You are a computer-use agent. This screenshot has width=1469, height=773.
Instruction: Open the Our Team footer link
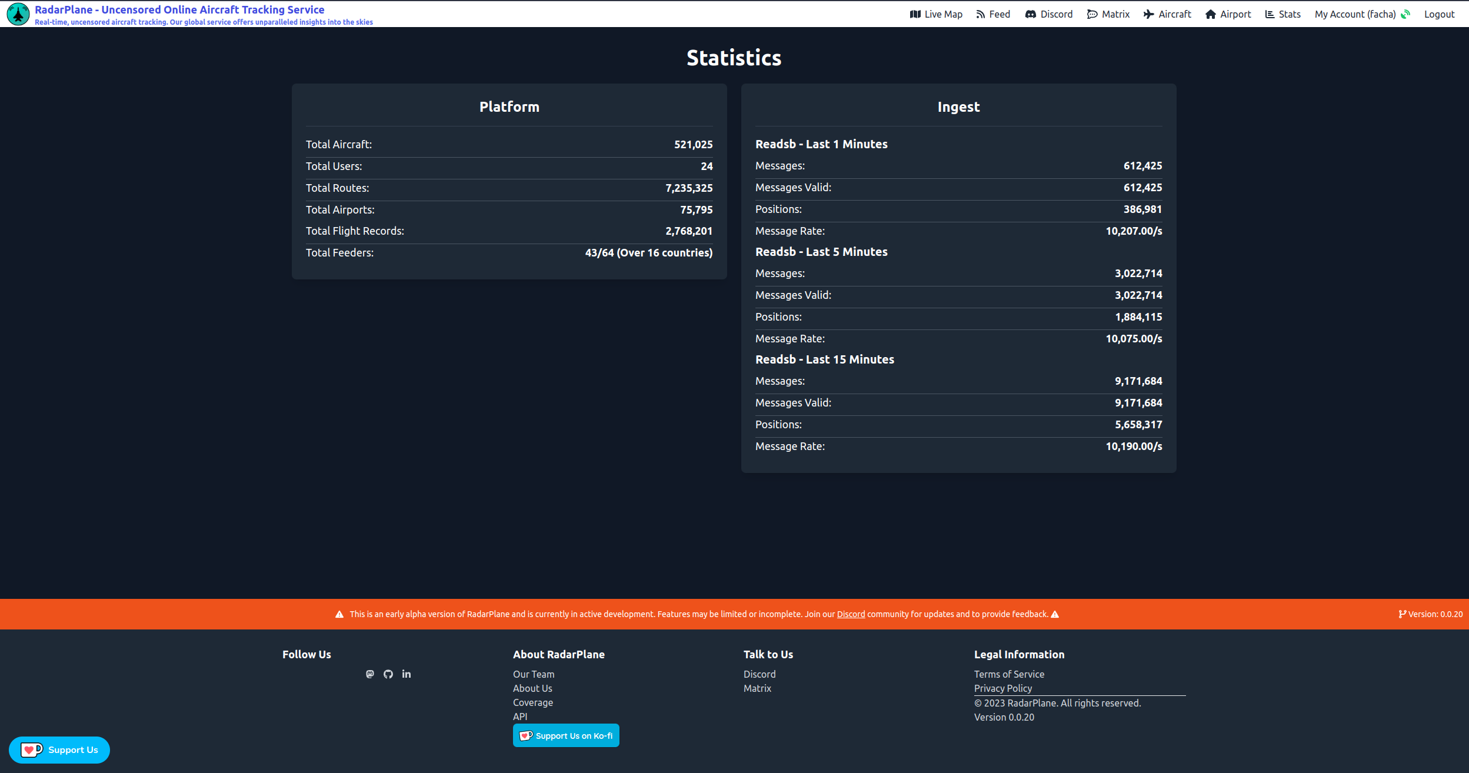pyautogui.click(x=534, y=674)
